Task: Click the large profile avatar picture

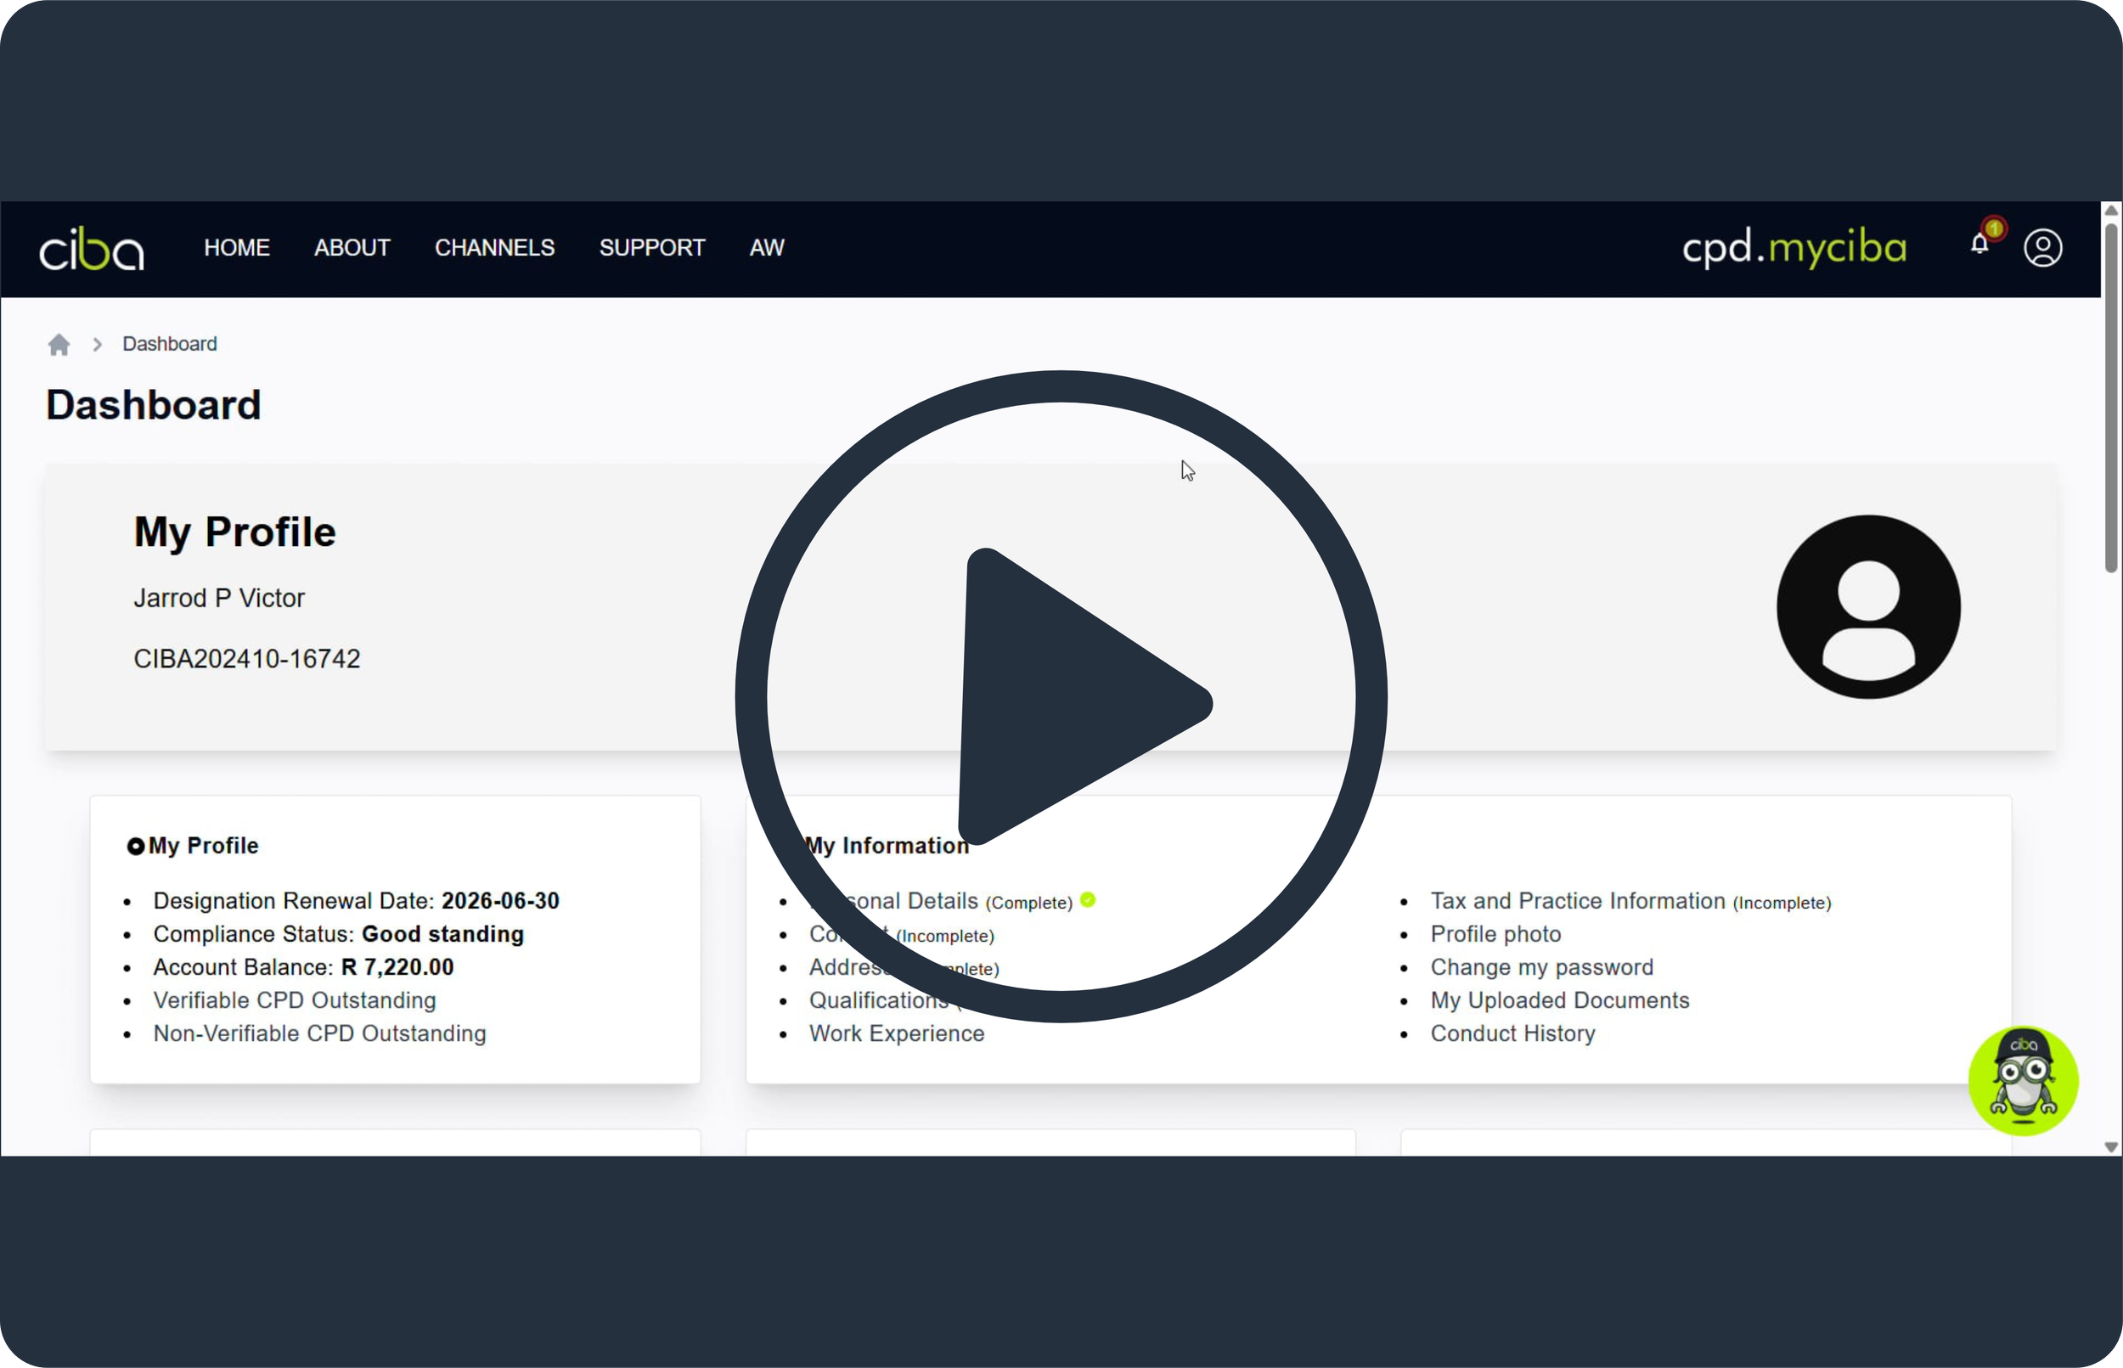Action: (x=1868, y=606)
